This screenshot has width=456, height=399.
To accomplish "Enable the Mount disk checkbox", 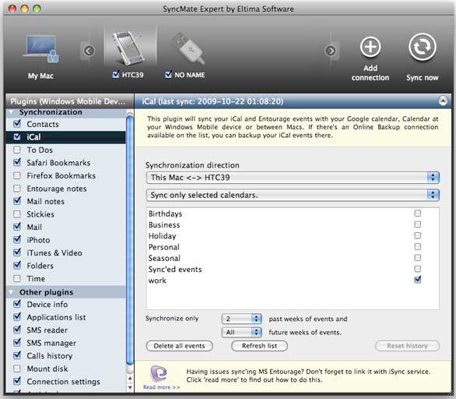I will click(17, 369).
